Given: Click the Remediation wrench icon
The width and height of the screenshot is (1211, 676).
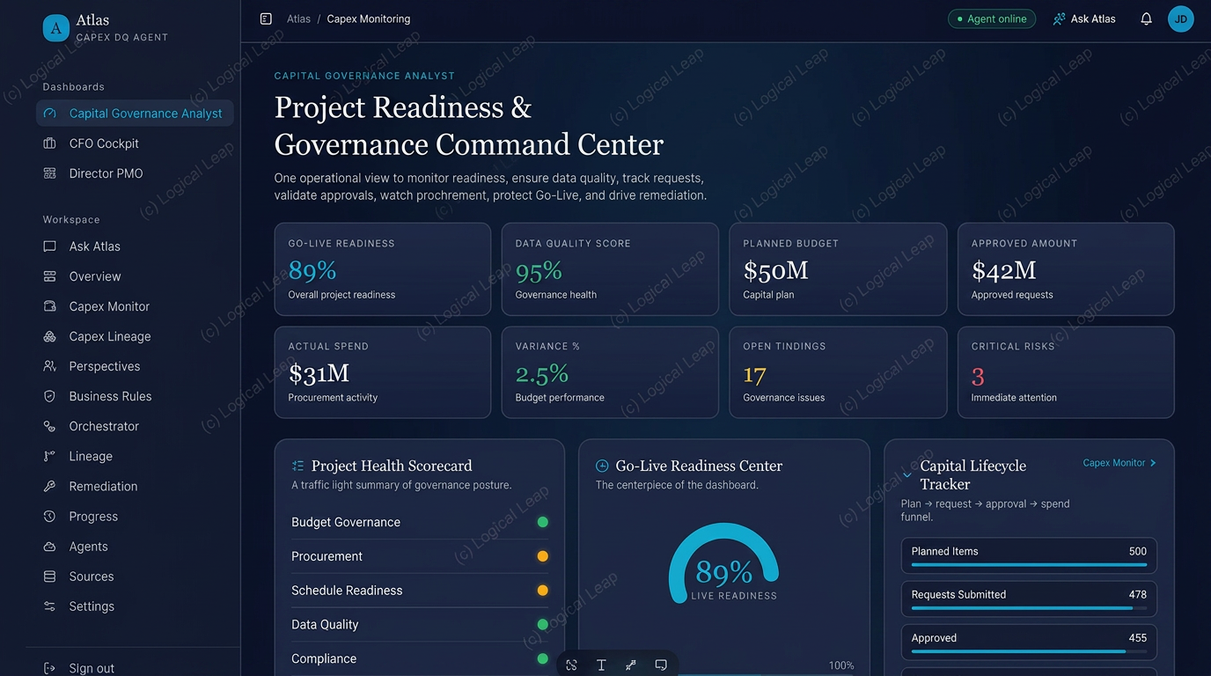Looking at the screenshot, I should tap(50, 486).
